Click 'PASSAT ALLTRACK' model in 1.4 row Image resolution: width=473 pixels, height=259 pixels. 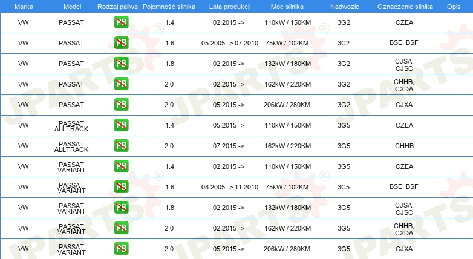click(71, 126)
